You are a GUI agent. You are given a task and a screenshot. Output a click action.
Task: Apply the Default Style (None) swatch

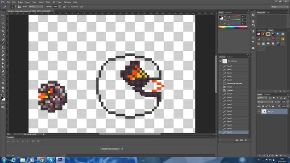click(259, 34)
